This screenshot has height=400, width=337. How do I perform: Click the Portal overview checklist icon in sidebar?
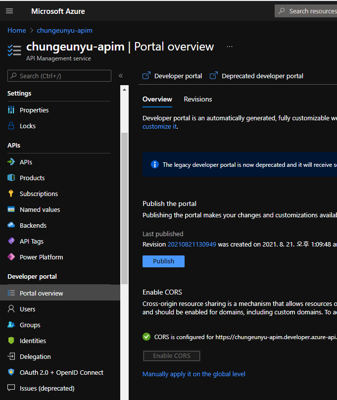click(x=11, y=293)
